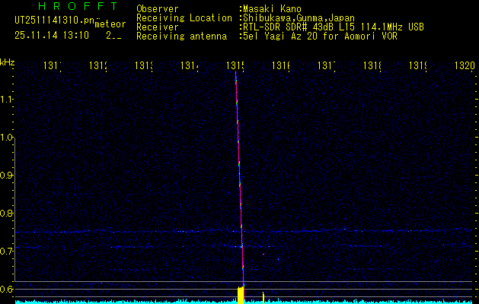Viewport: 479px width, 304px height.
Task: Click the 25.11.14 13:10 timestamp
Action: (52, 35)
